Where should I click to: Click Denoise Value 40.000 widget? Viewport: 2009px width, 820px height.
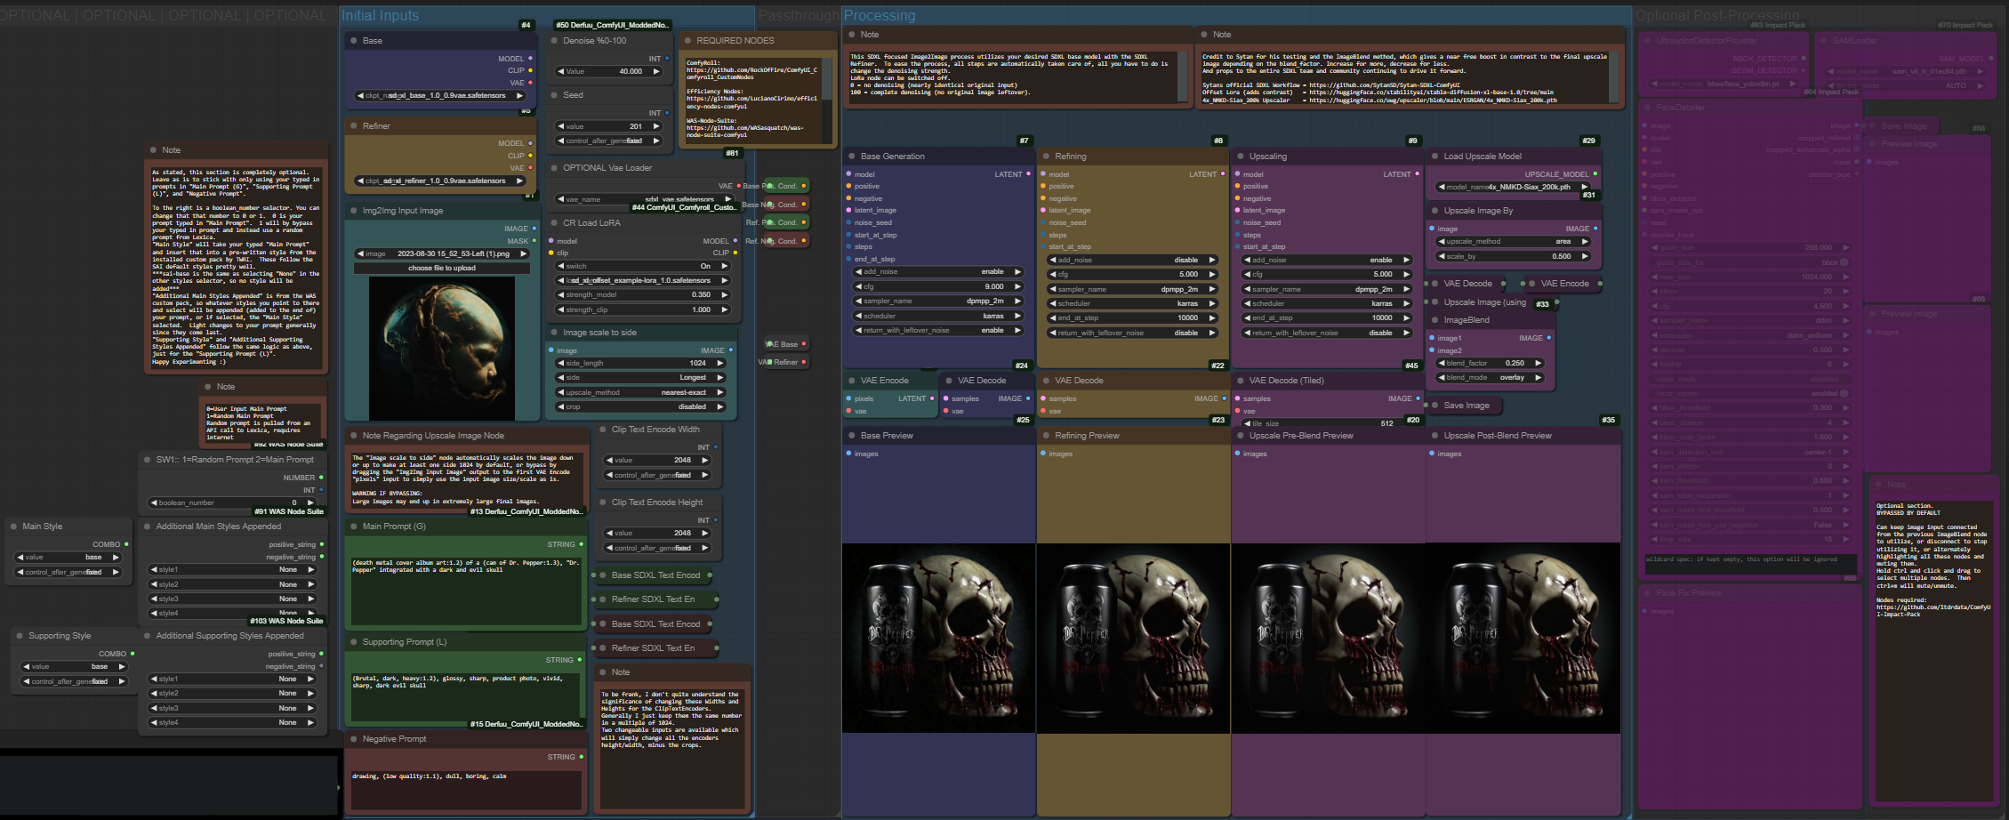tap(609, 71)
